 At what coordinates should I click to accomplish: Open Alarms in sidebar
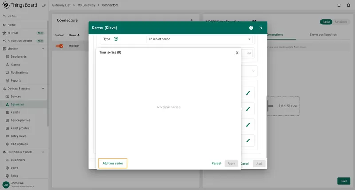24,64
